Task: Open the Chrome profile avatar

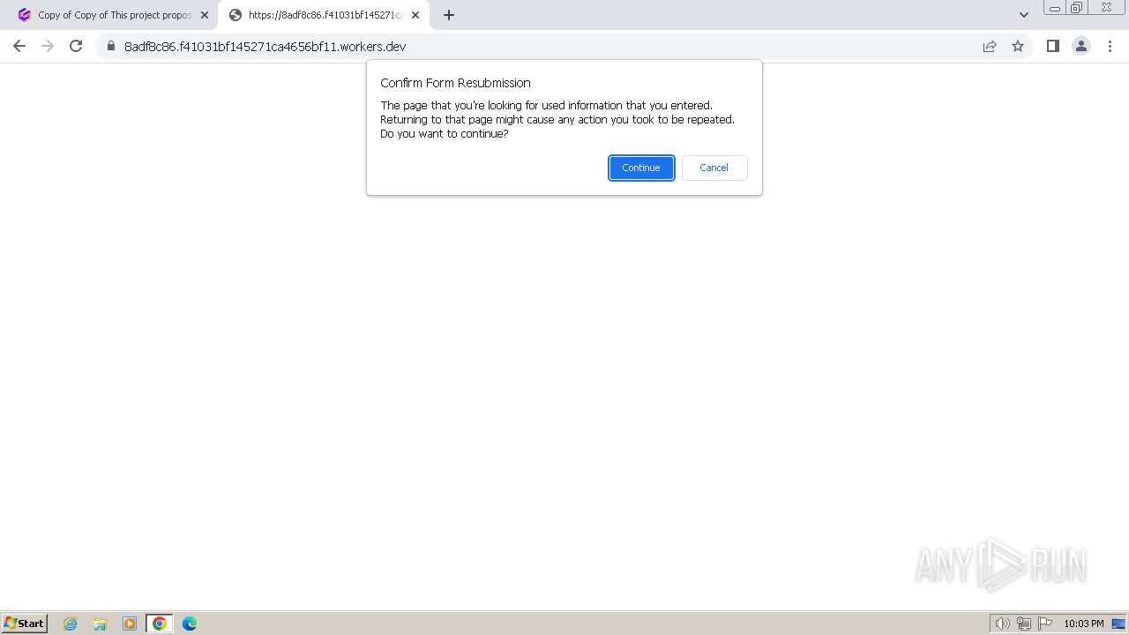Action: [1081, 46]
